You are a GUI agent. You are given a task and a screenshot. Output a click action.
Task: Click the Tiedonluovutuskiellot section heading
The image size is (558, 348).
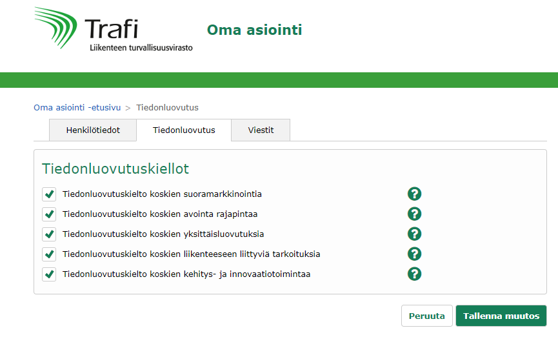pyautogui.click(x=115, y=169)
